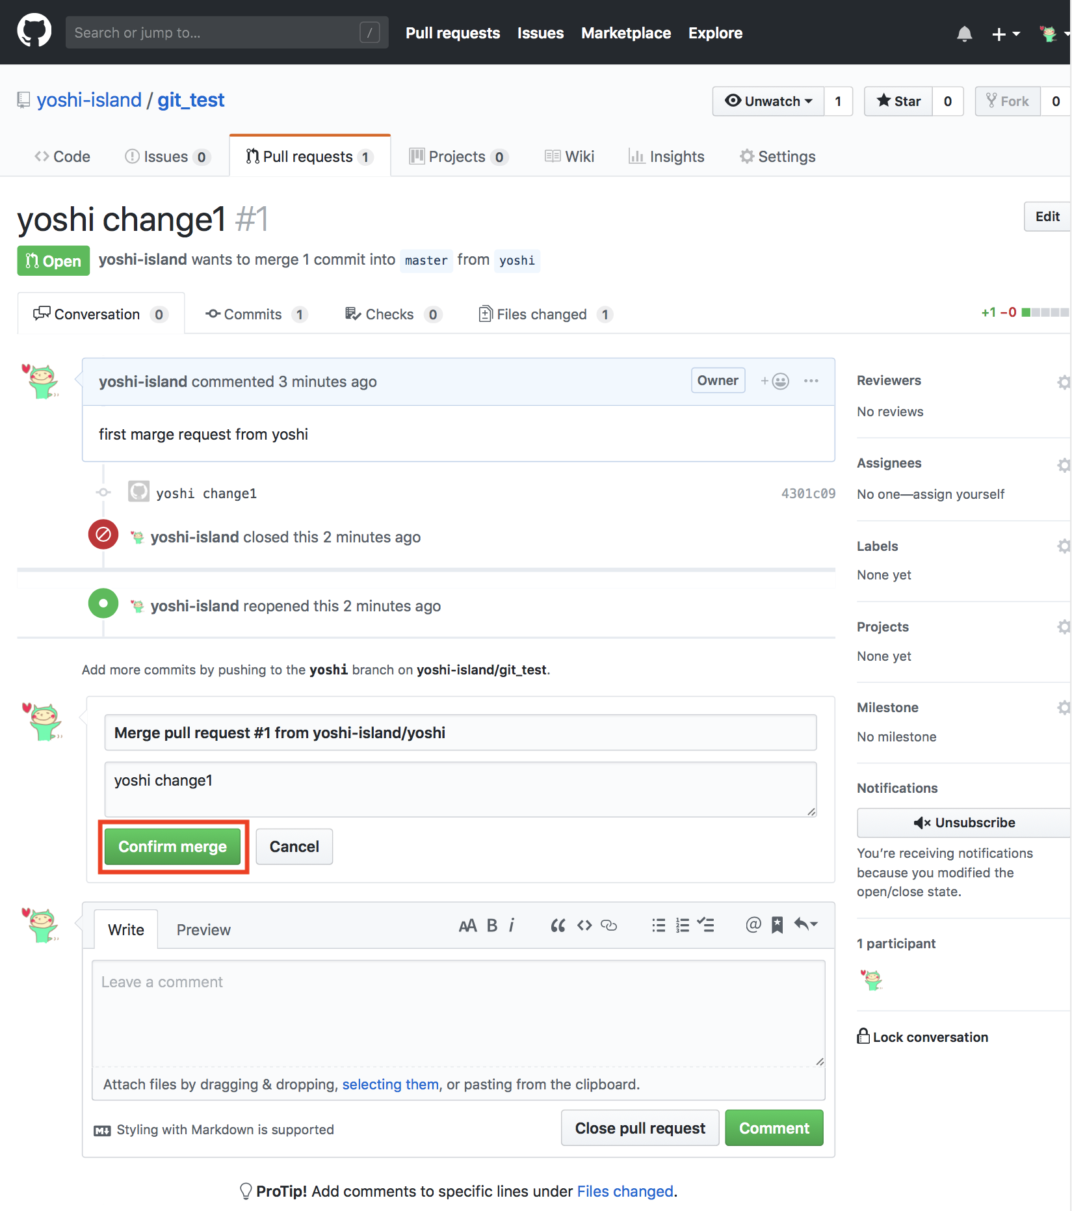Viewport: 1072px width, 1211px height.
Task: Insert a link with the link icon
Action: (608, 925)
